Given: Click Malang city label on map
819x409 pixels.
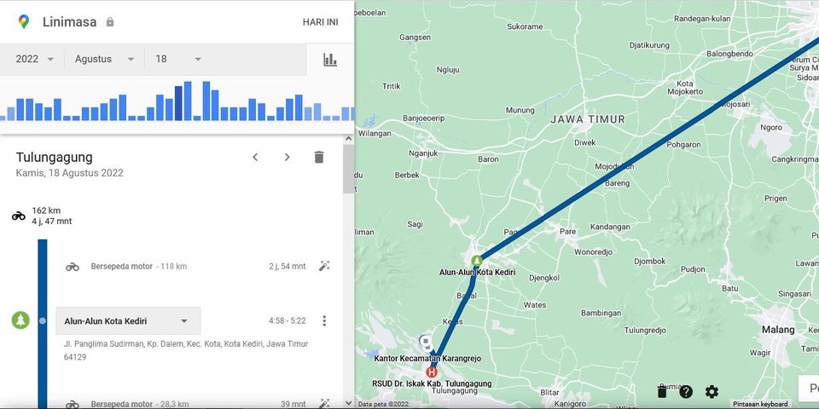Looking at the screenshot, I should click(x=778, y=330).
